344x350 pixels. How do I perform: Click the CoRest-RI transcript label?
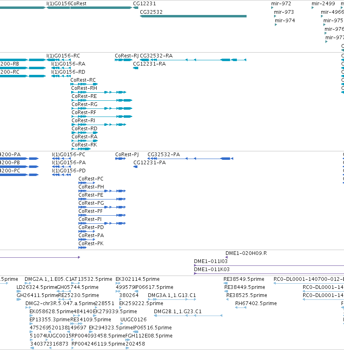click(83, 121)
